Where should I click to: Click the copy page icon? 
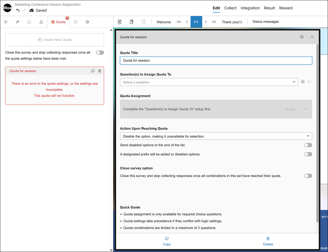click(132, 22)
